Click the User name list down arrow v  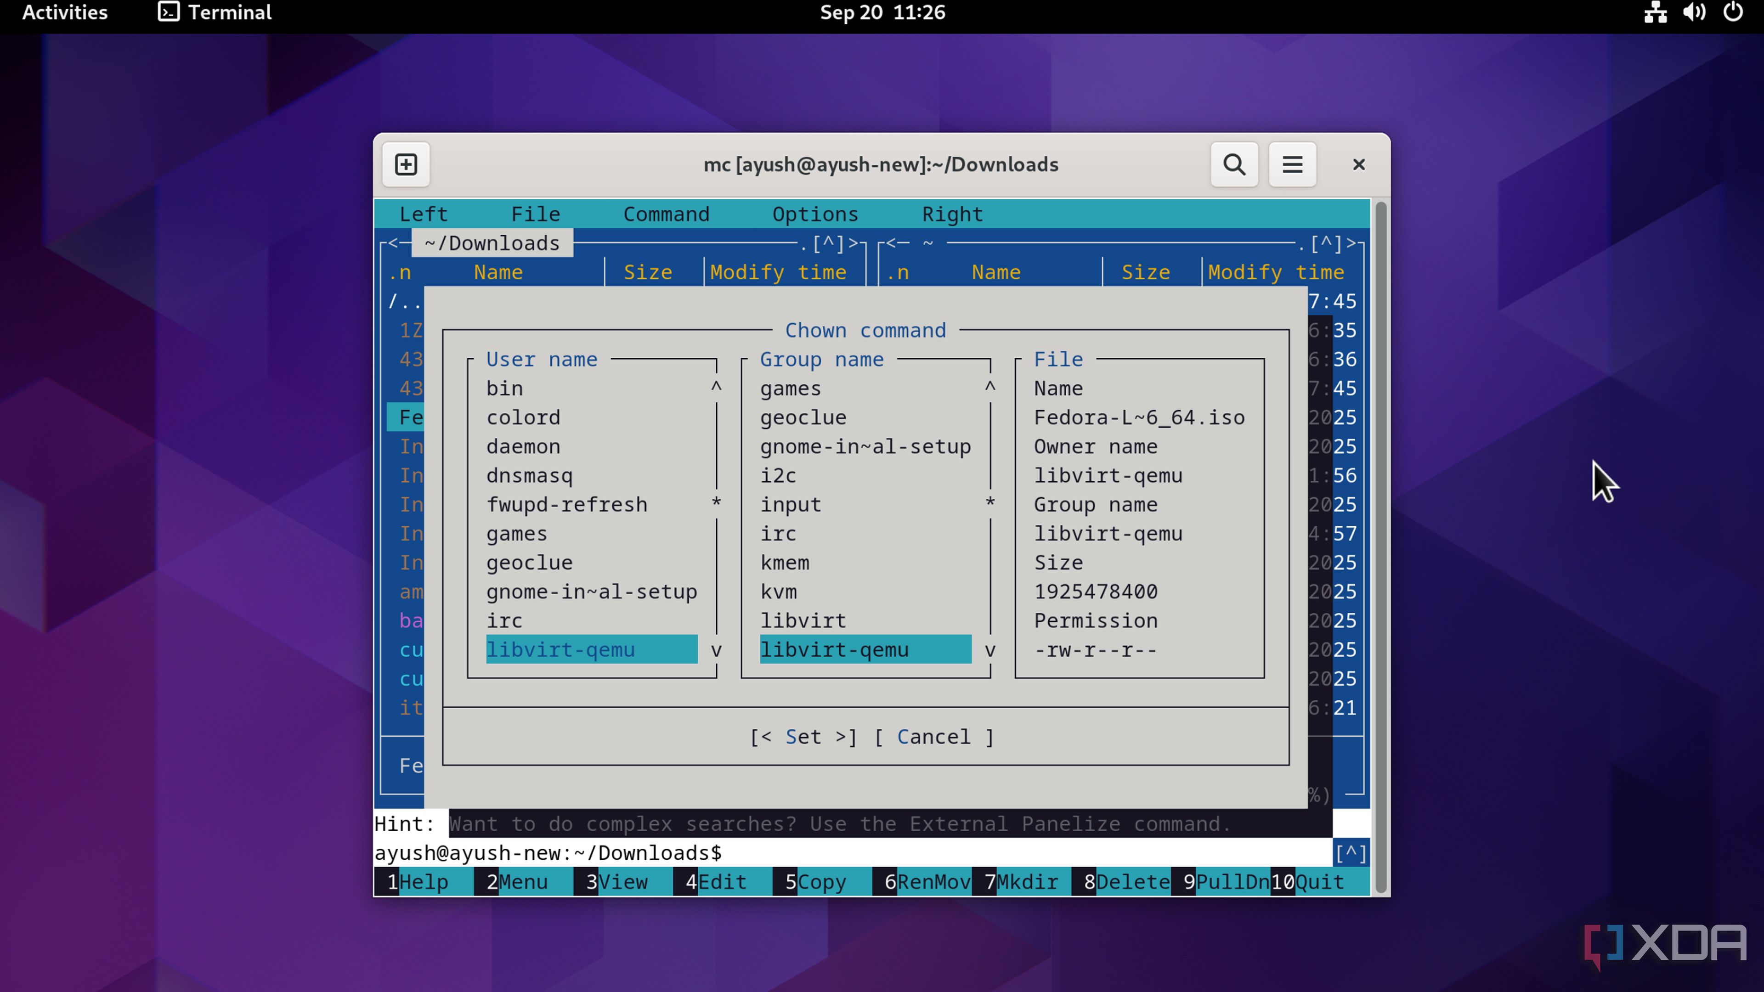(x=716, y=650)
